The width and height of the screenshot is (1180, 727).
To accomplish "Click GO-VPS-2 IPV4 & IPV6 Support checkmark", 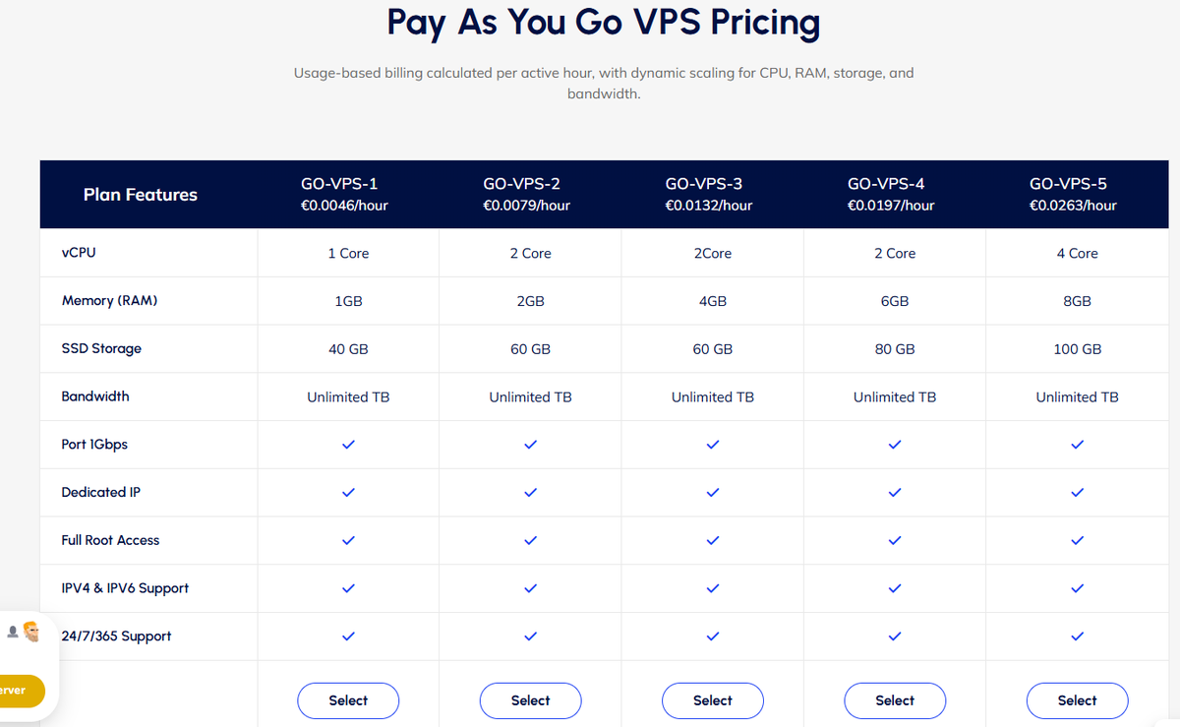I will pyautogui.click(x=530, y=588).
